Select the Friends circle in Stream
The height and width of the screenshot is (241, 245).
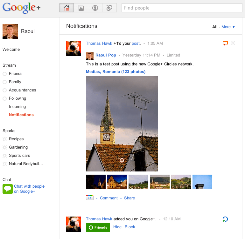pos(16,74)
